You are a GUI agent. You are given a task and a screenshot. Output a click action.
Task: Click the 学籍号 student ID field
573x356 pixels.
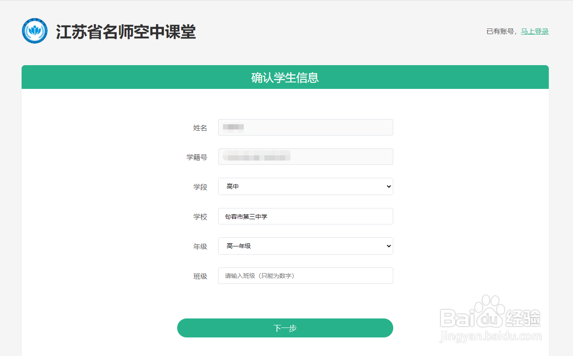click(306, 157)
